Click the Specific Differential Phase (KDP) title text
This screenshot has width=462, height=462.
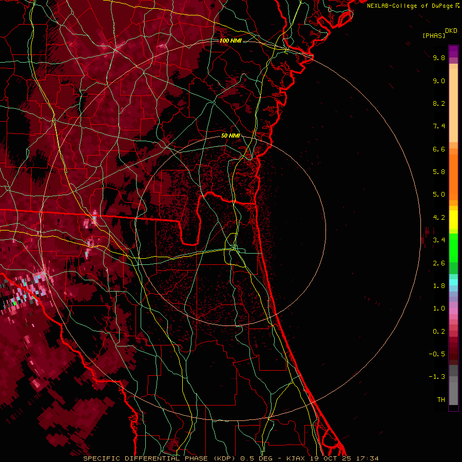click(x=160, y=458)
